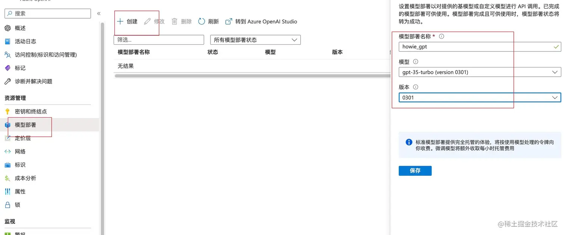This screenshot has width=565, height=235.
Task: Select 密钥和终结点 in the sidebar
Action: coord(31,111)
